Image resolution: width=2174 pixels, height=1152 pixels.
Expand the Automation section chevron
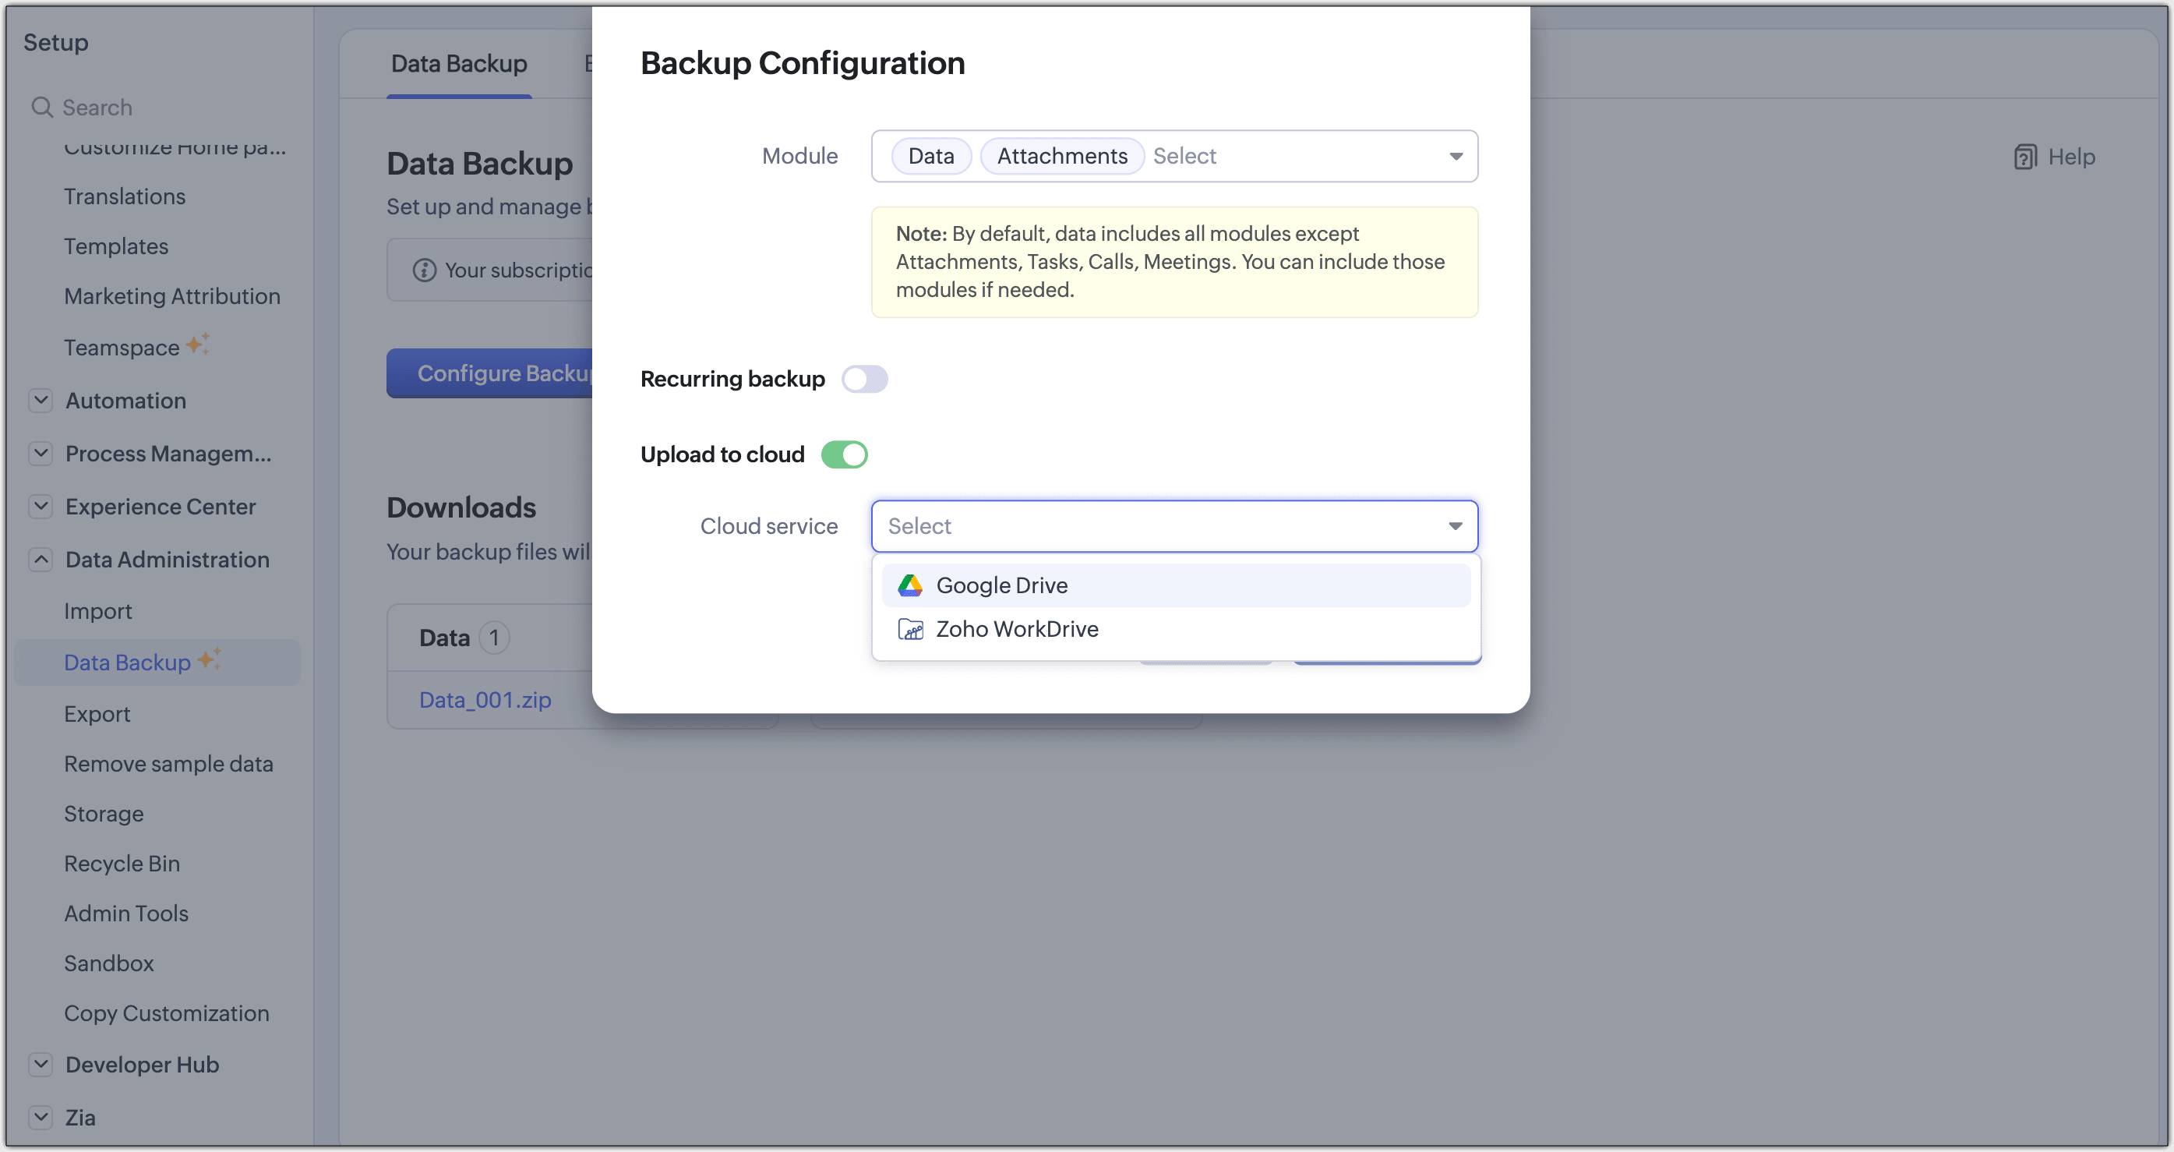pyautogui.click(x=41, y=400)
